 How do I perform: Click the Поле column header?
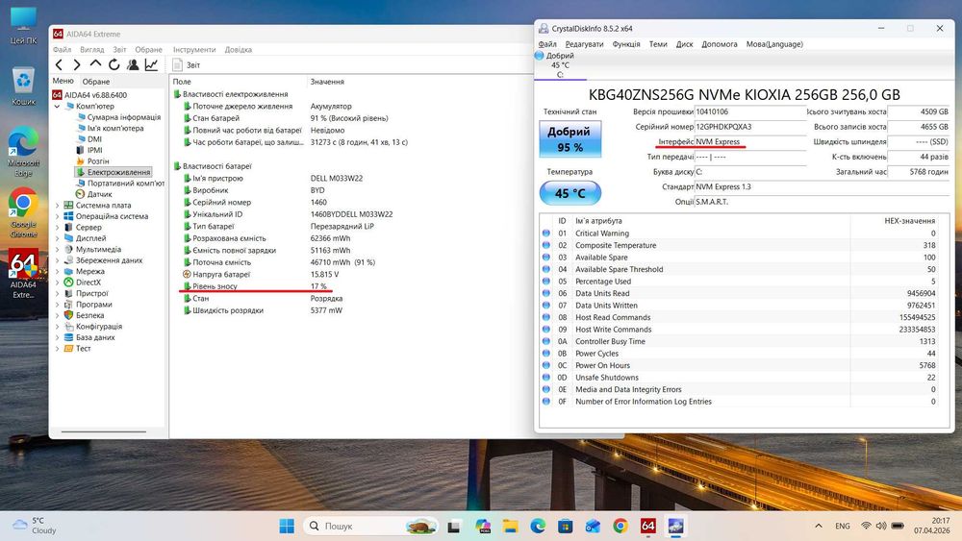(182, 82)
